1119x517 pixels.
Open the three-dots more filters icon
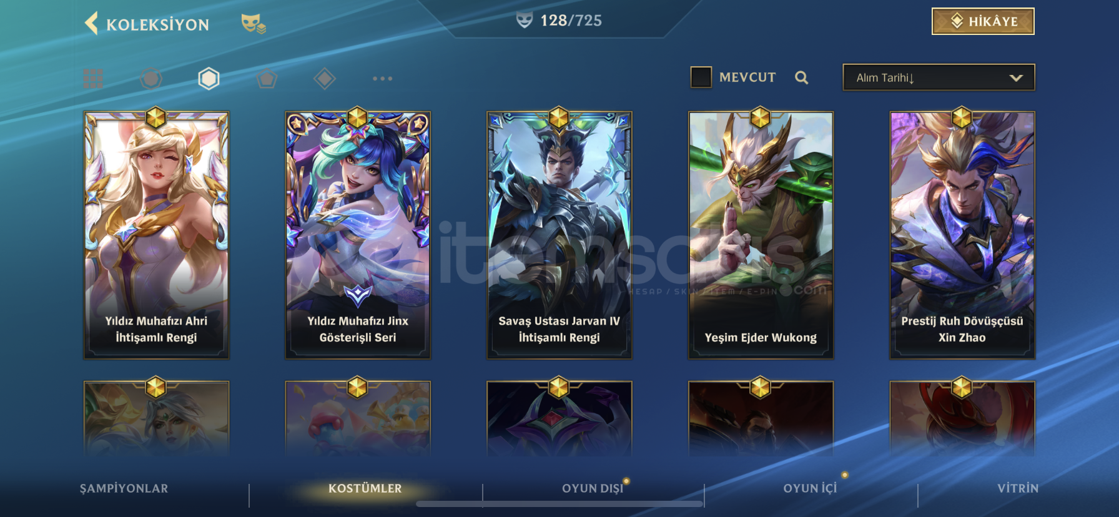click(382, 79)
